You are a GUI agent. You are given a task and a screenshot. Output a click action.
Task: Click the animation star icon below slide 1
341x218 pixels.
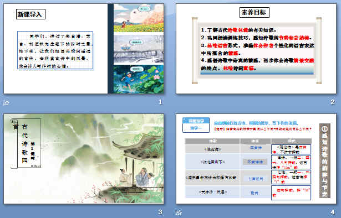coord(6,102)
